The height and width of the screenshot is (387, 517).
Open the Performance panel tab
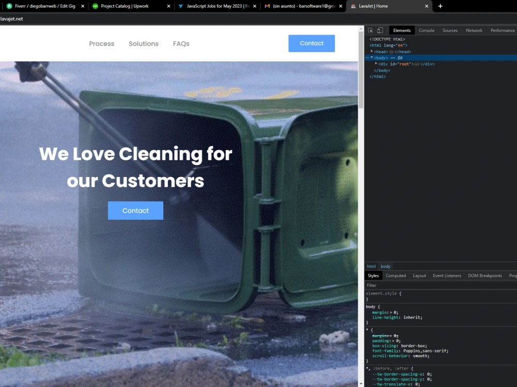(x=503, y=30)
